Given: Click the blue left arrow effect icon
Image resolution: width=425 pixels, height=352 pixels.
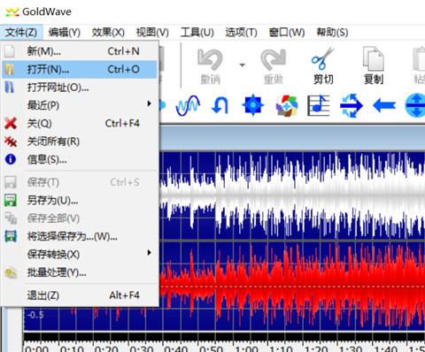Looking at the screenshot, I should pyautogui.click(x=384, y=105).
